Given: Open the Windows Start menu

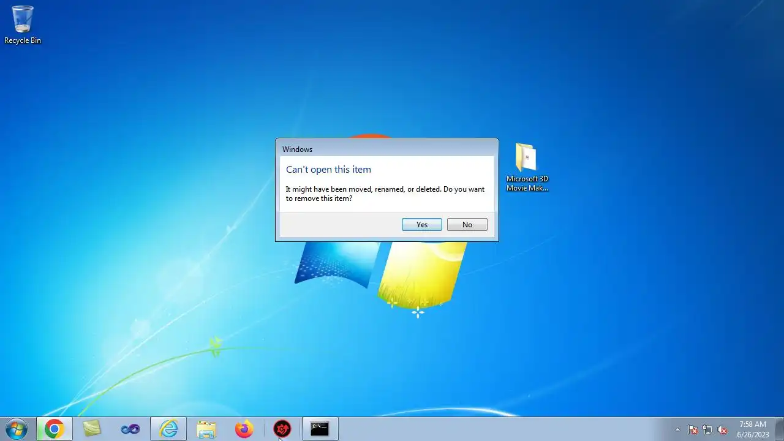Looking at the screenshot, I should click(x=17, y=429).
